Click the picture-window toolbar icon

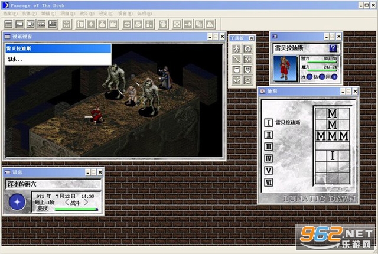pyautogui.click(x=31, y=24)
